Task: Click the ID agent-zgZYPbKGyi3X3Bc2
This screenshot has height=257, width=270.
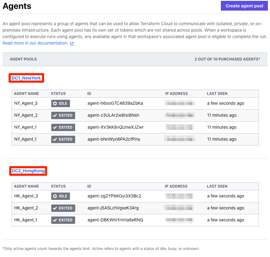Action: point(114,196)
